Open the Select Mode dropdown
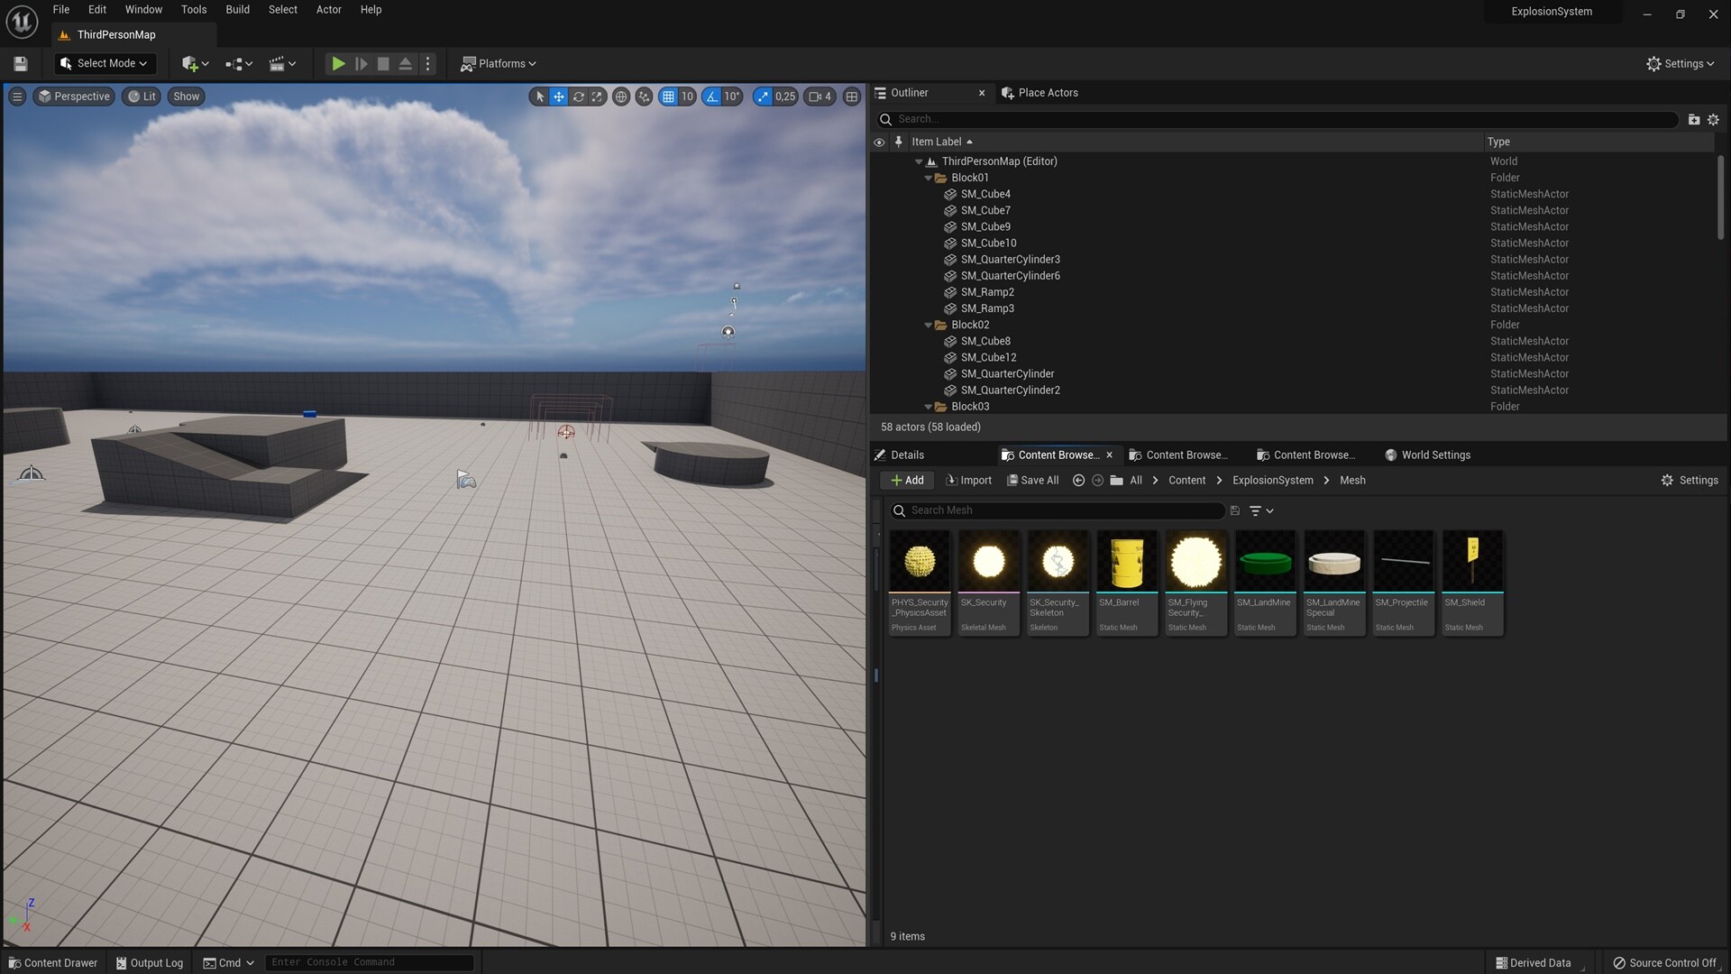The height and width of the screenshot is (974, 1731). 104,63
